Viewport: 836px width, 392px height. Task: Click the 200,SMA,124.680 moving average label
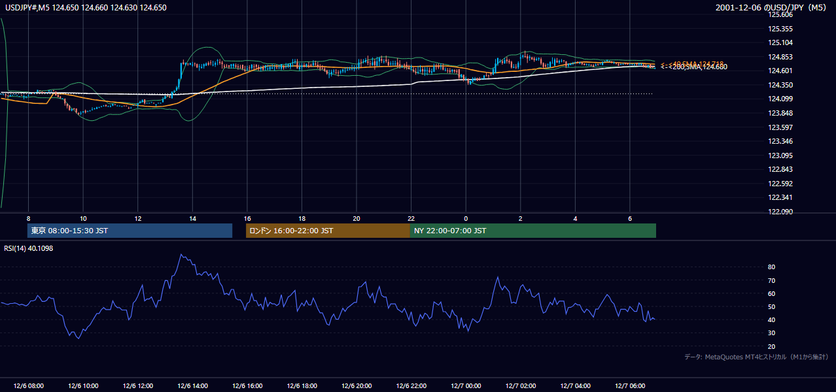click(x=694, y=67)
